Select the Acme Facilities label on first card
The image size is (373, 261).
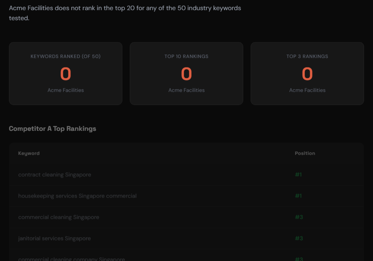pos(66,90)
